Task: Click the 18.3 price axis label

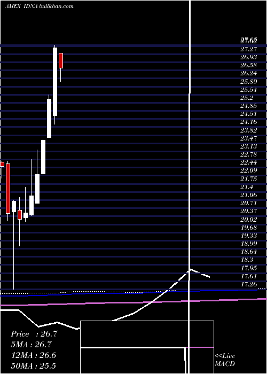Action: pyautogui.click(x=247, y=260)
